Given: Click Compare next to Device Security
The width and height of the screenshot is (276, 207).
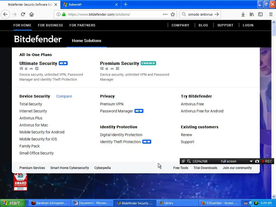Looking at the screenshot, I should 64,96.
